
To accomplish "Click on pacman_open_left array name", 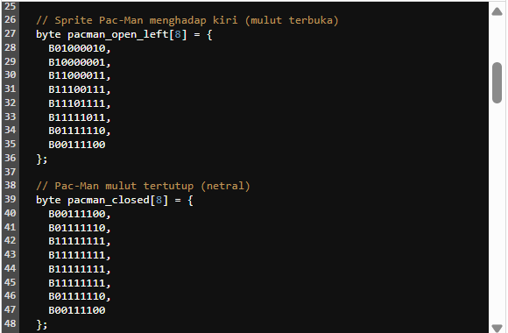I will click(118, 34).
